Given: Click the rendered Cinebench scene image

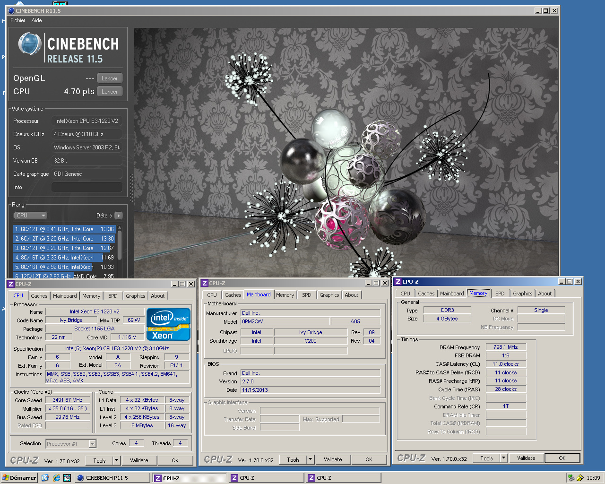Looking at the screenshot, I should 346,153.
